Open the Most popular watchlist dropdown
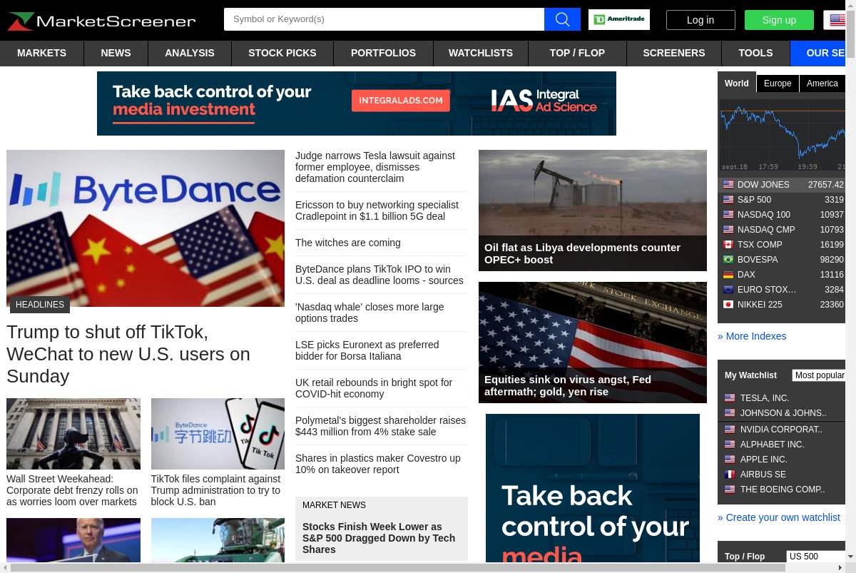Viewport: 856px width, 573px height. point(819,375)
